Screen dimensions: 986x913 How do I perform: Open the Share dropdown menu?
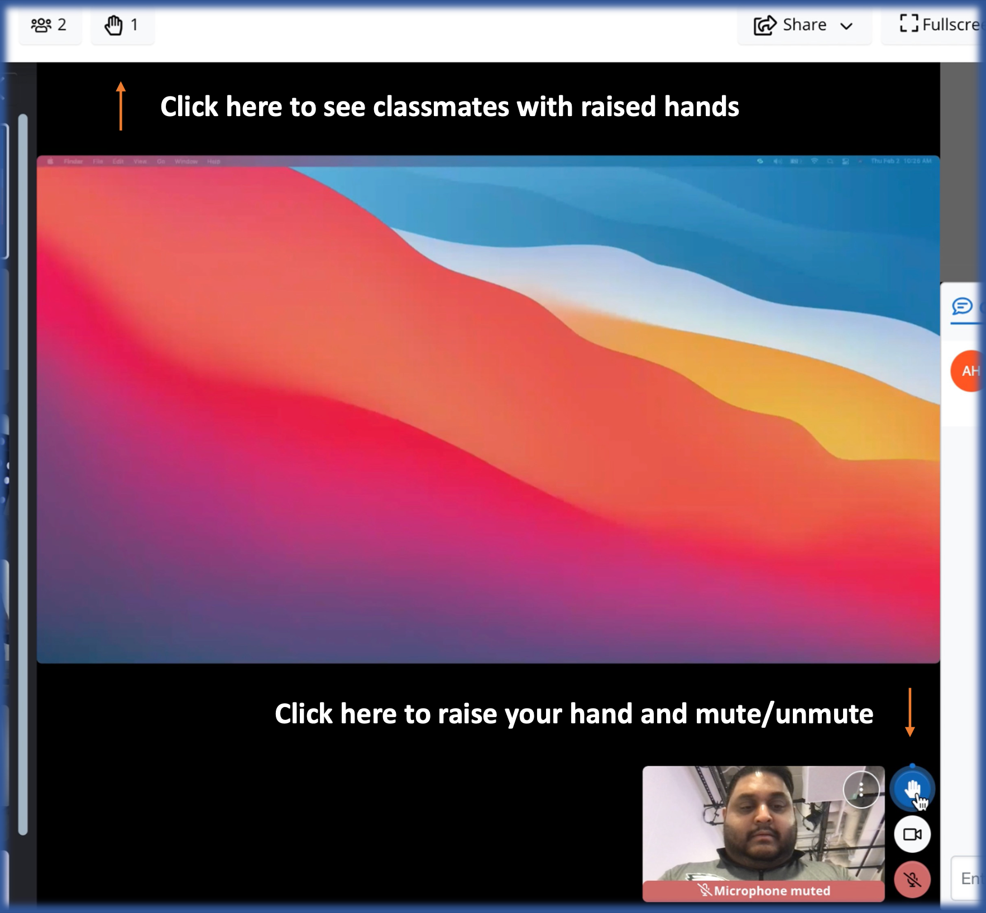(x=804, y=26)
